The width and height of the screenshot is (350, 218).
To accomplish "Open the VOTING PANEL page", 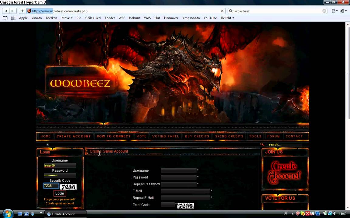I will (166, 136).
